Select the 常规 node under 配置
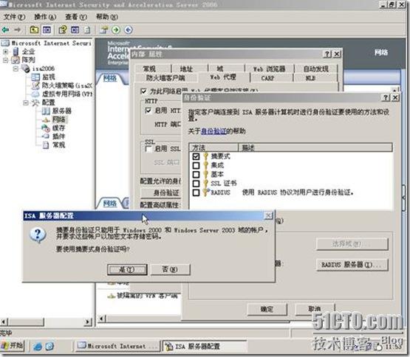 point(58,145)
